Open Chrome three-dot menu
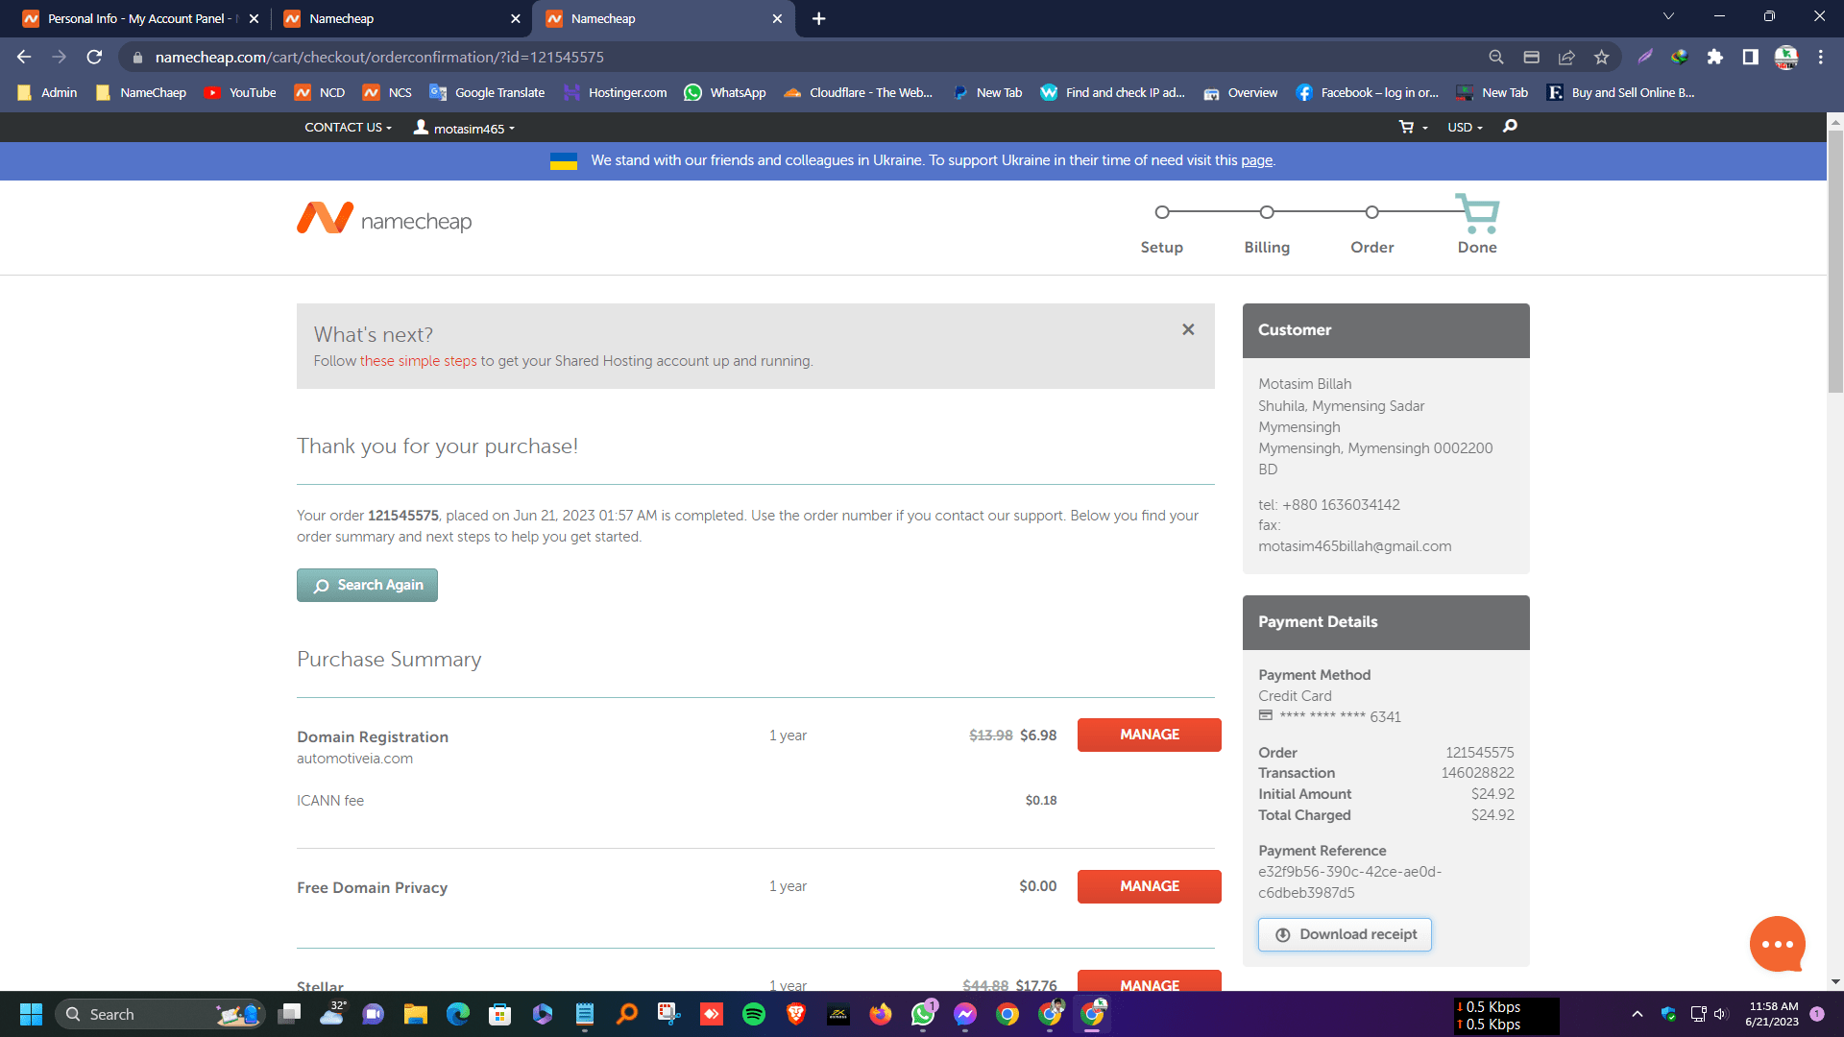1844x1037 pixels. (1821, 57)
